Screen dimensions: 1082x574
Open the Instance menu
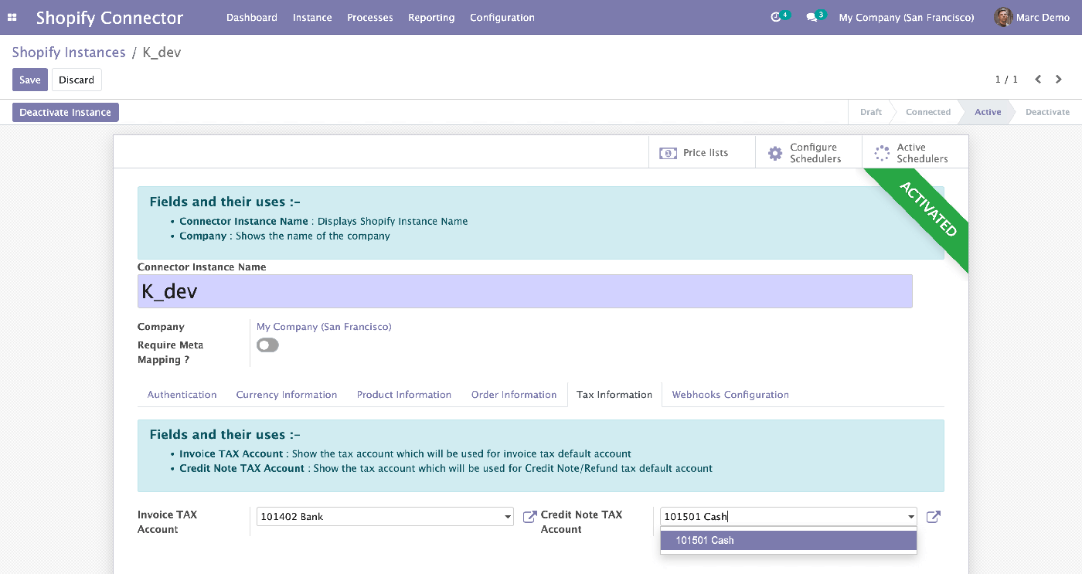click(x=312, y=17)
